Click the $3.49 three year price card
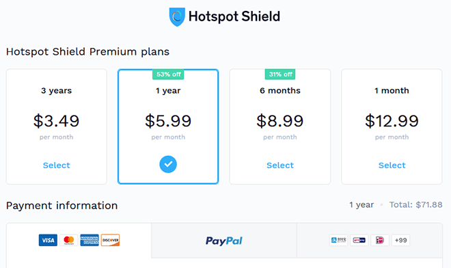The height and width of the screenshot is (268, 451). pos(56,126)
